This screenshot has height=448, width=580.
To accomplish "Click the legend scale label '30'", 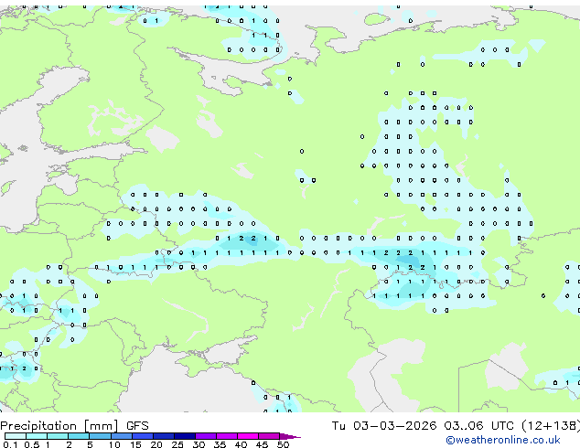I will [x=199, y=444].
